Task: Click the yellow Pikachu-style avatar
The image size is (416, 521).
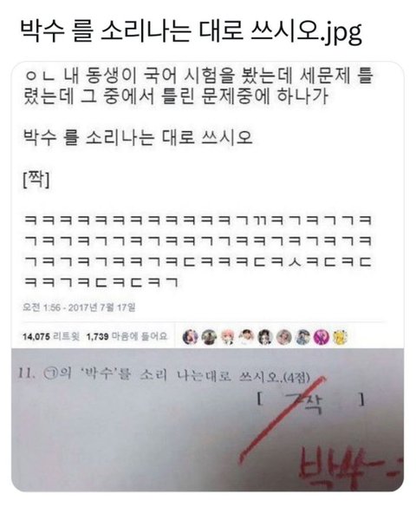Action: (340, 337)
